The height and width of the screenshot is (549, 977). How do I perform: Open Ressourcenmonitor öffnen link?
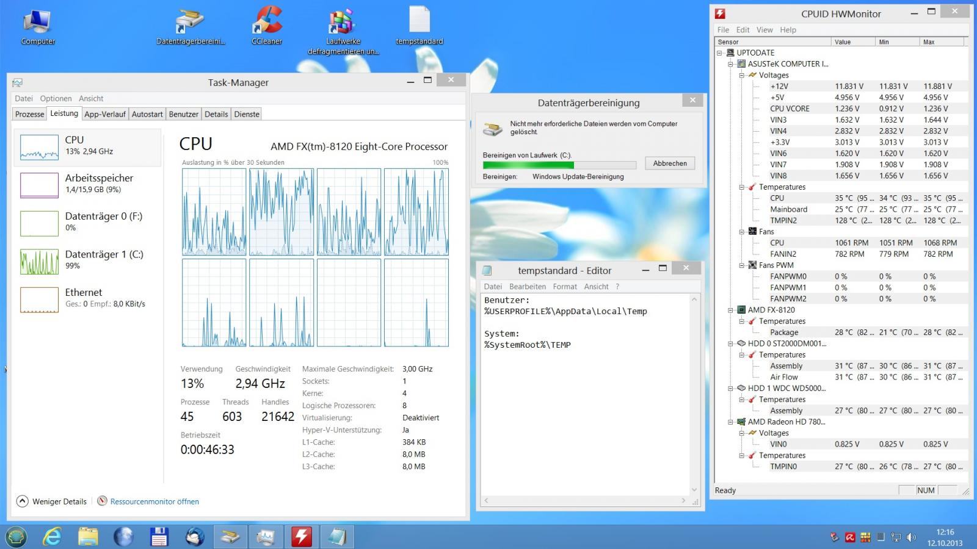[x=154, y=501]
